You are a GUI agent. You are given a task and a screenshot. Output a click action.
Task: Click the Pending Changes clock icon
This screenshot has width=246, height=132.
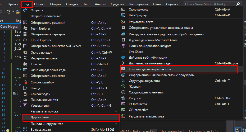pos(123,92)
